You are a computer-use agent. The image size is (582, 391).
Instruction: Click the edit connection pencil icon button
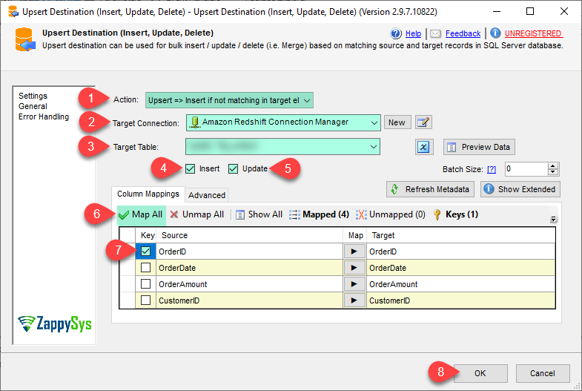coord(423,122)
